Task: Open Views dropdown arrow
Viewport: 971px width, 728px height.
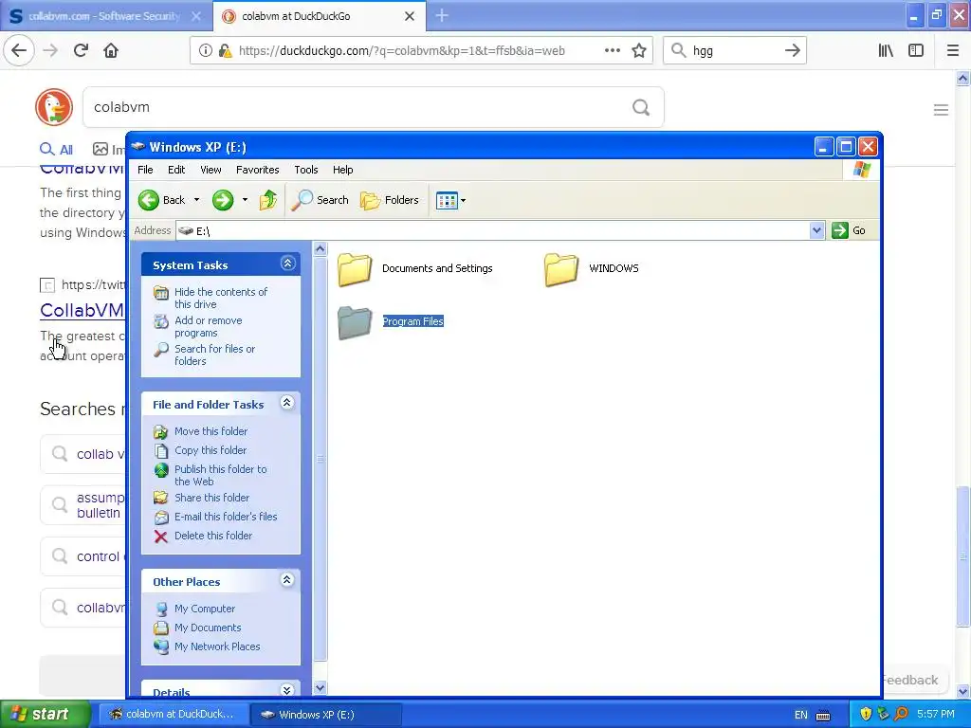Action: 463,200
